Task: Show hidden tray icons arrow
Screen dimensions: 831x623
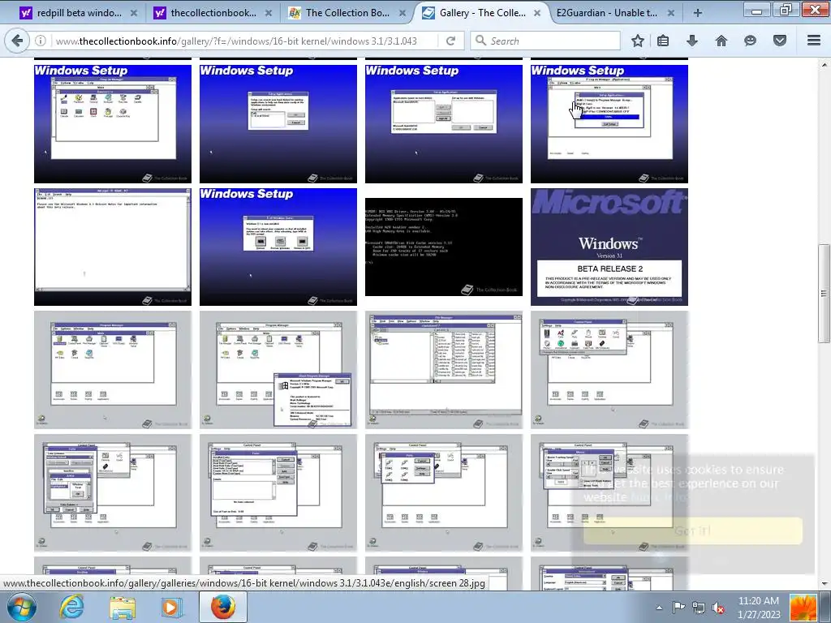Action: click(659, 608)
